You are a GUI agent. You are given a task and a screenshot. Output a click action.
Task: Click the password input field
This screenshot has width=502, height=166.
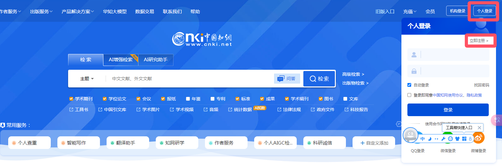pos(448,71)
